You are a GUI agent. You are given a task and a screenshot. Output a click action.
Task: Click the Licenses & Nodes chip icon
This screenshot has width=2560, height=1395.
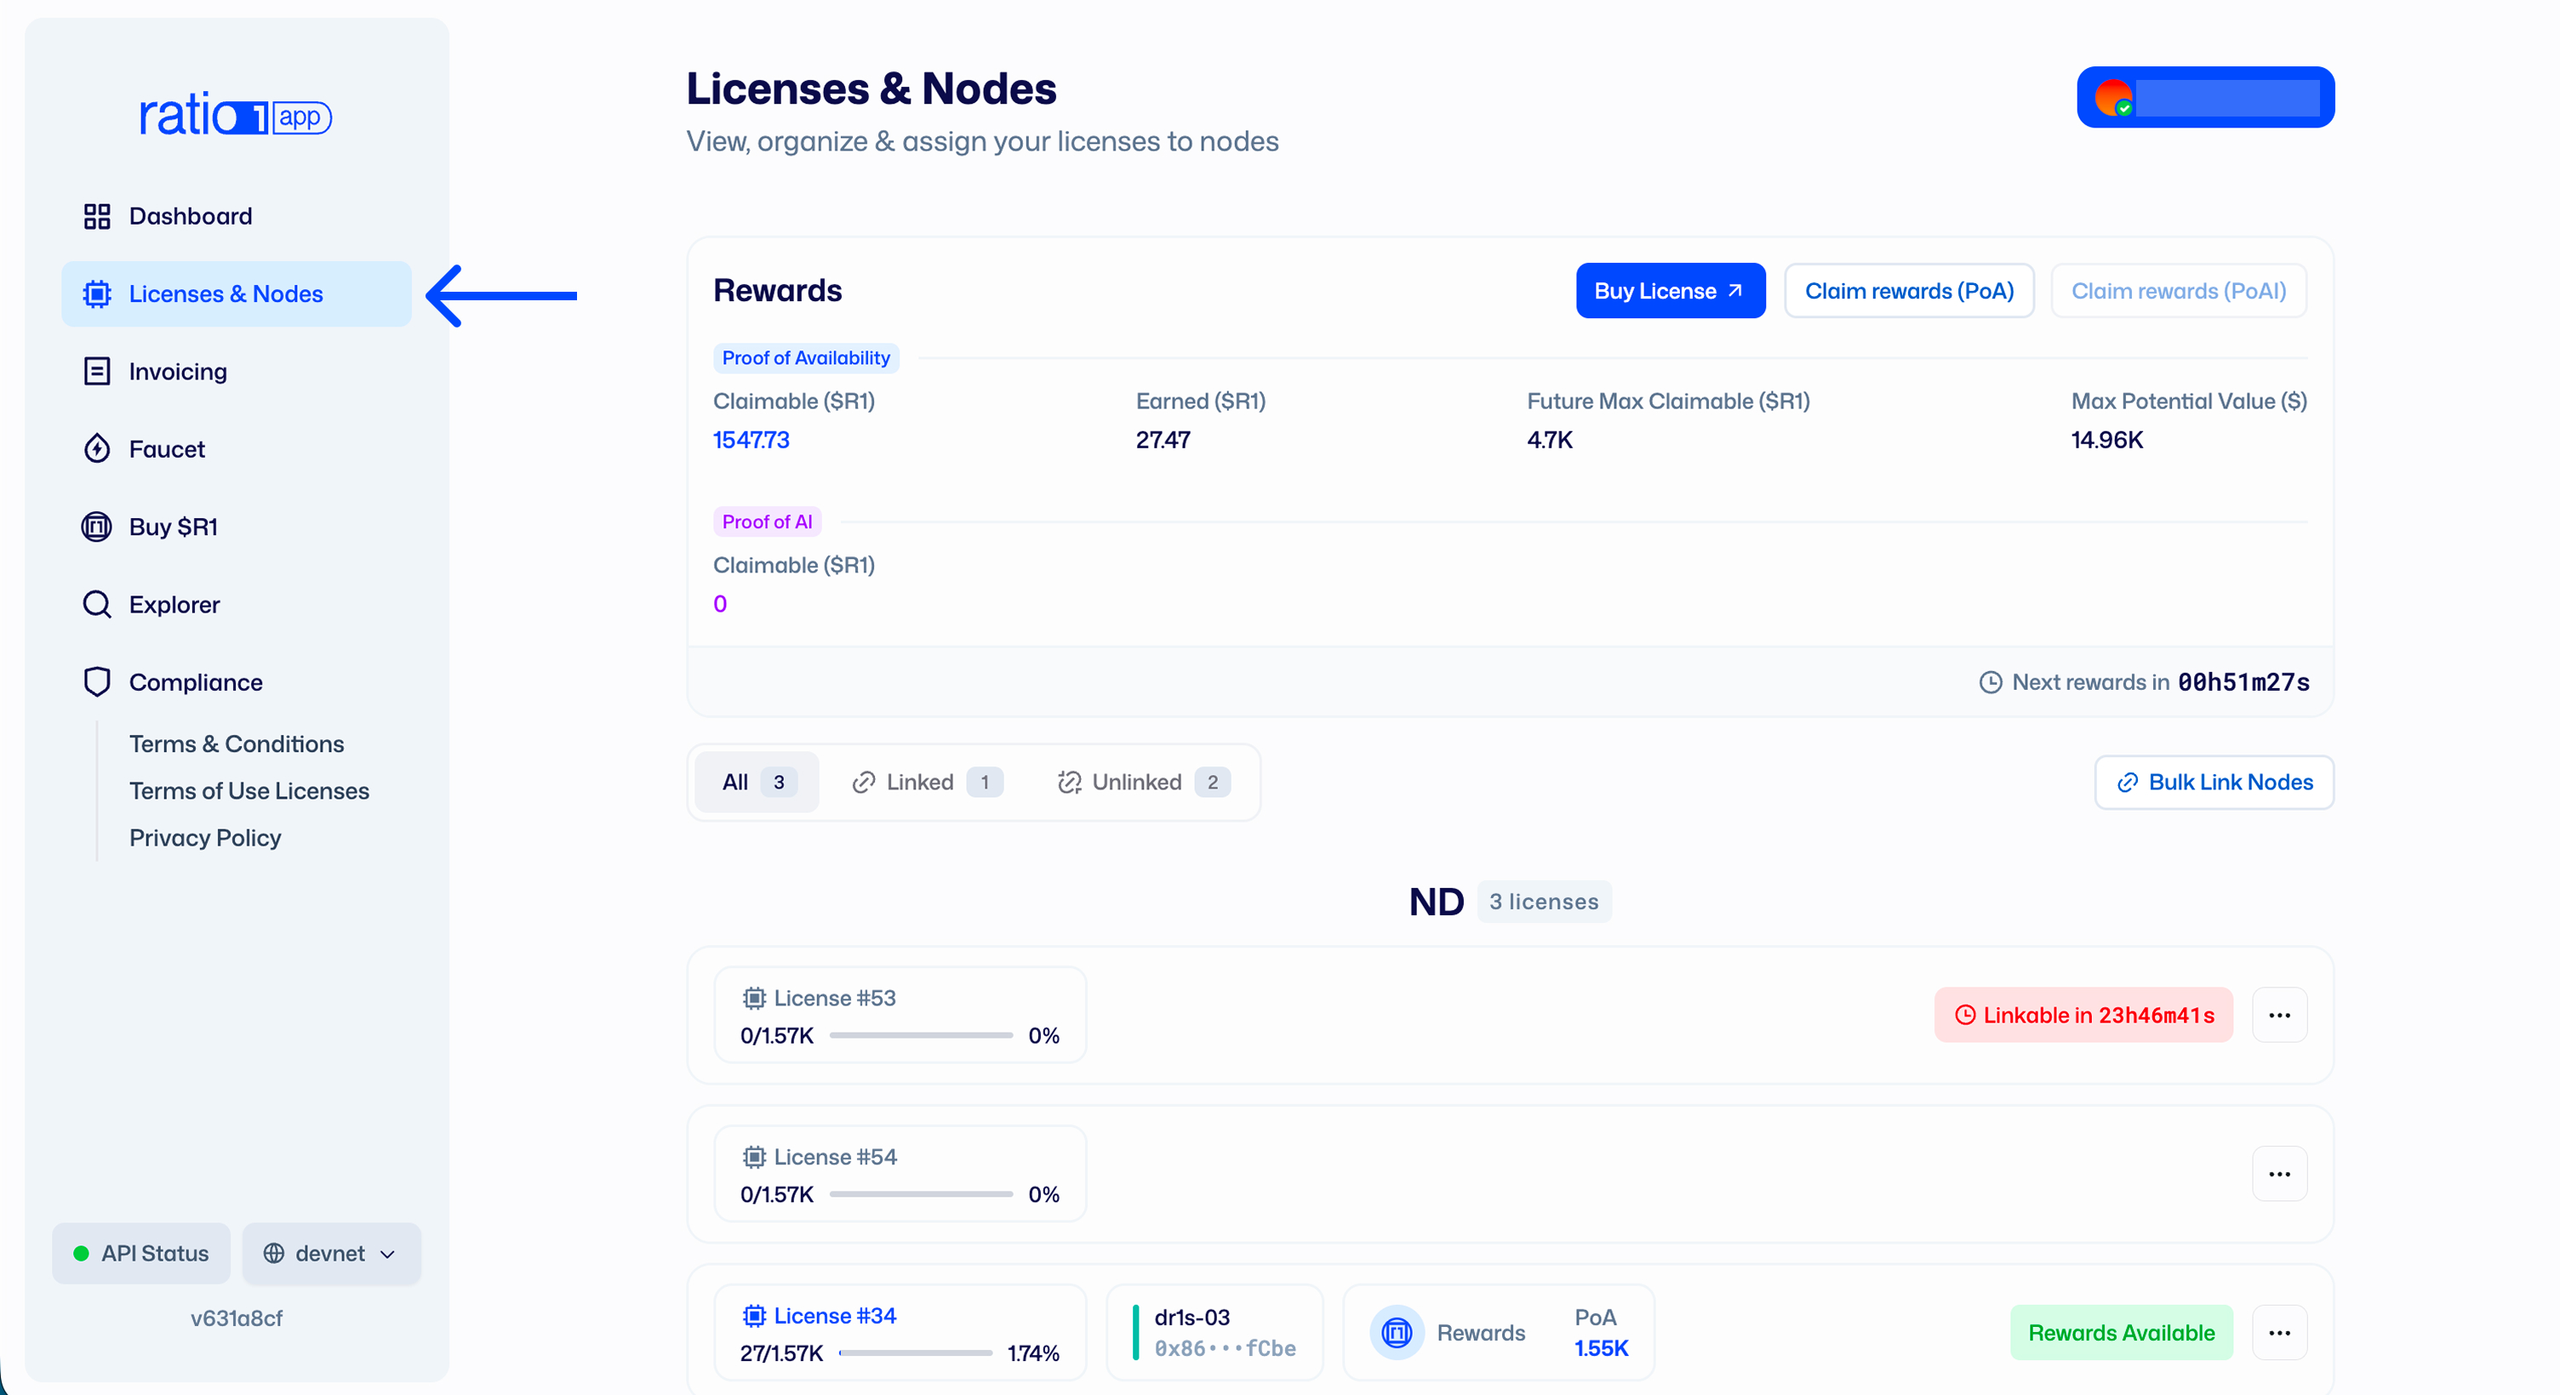96,294
